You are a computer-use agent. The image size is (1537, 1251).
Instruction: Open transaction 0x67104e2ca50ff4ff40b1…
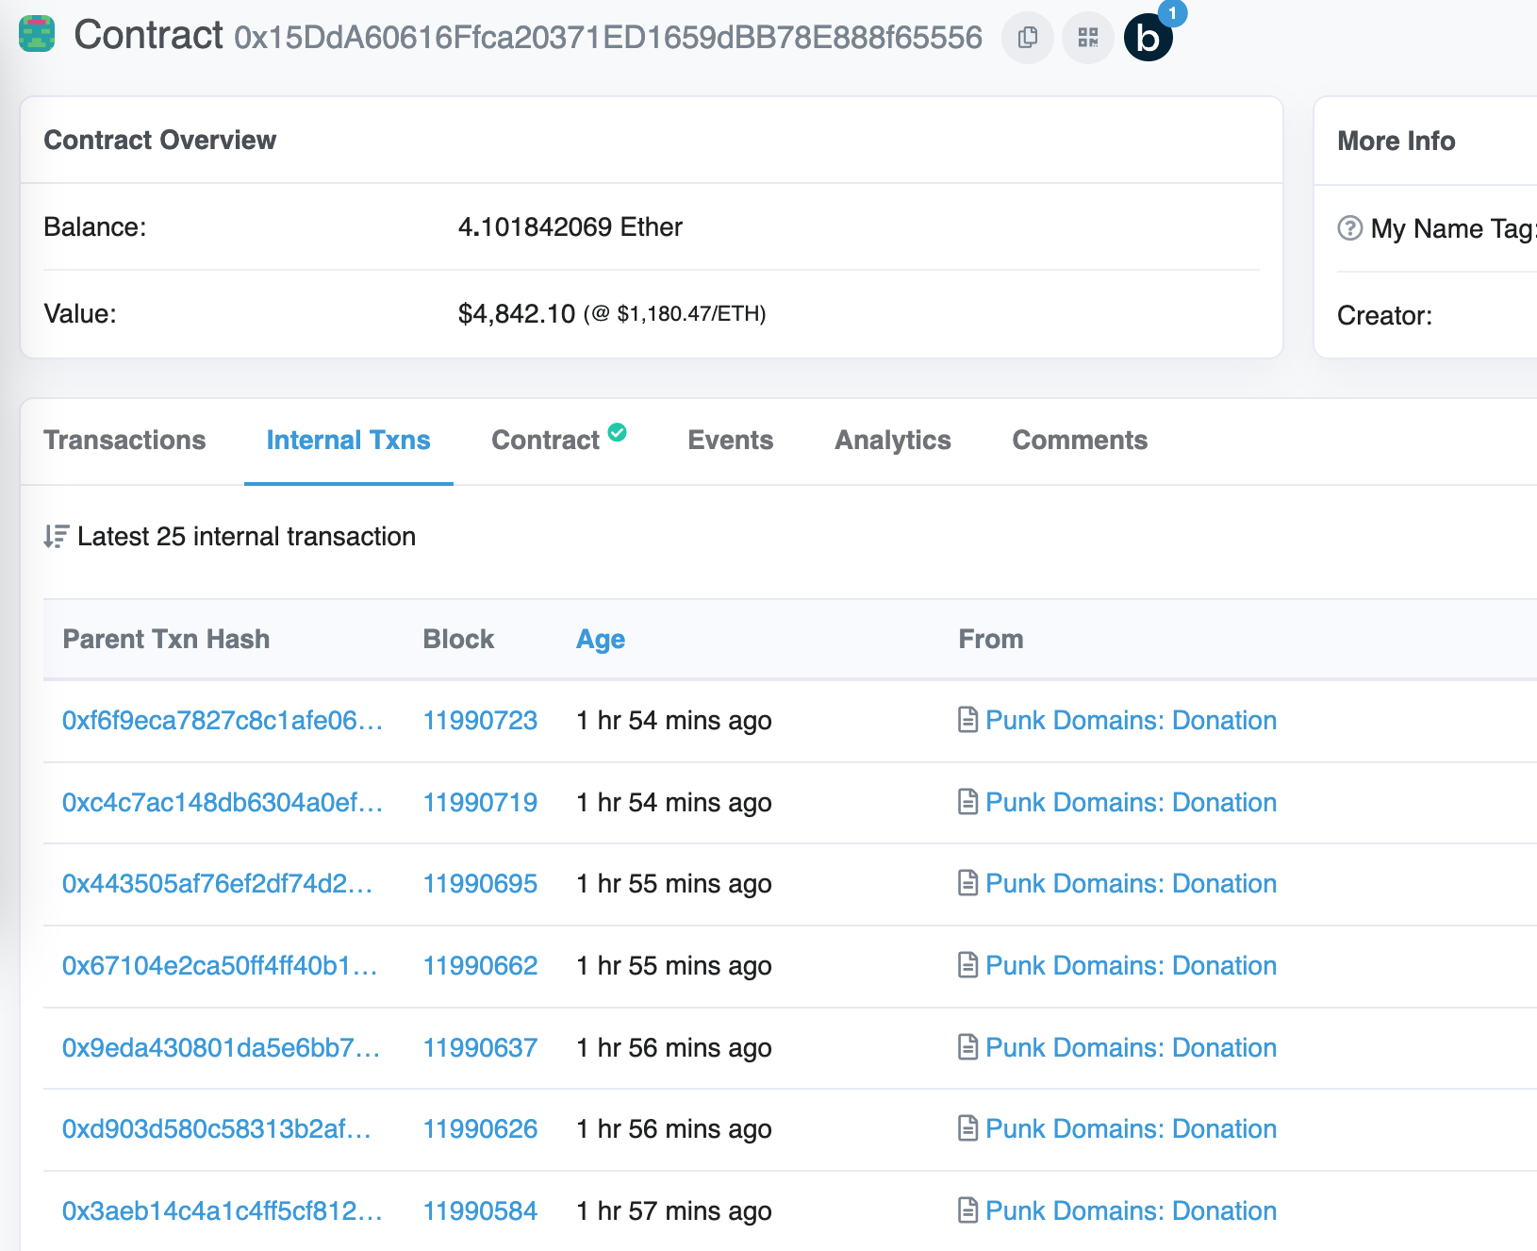pyautogui.click(x=220, y=965)
